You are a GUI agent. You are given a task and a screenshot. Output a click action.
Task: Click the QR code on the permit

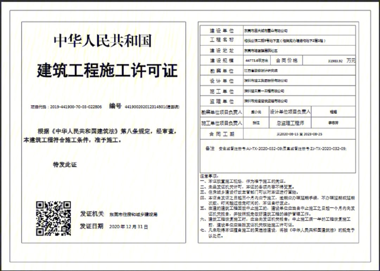[53, 218]
